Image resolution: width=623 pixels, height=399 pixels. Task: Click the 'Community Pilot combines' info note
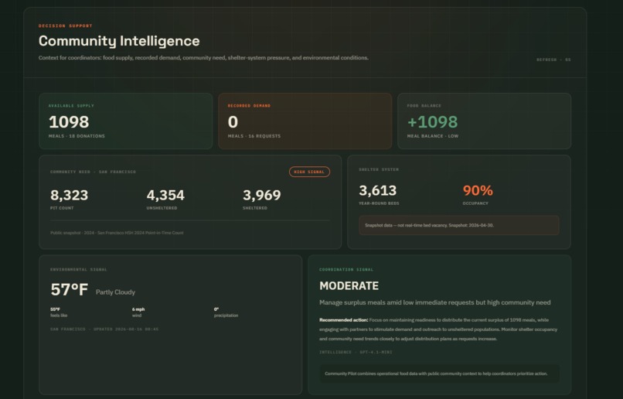coord(440,373)
